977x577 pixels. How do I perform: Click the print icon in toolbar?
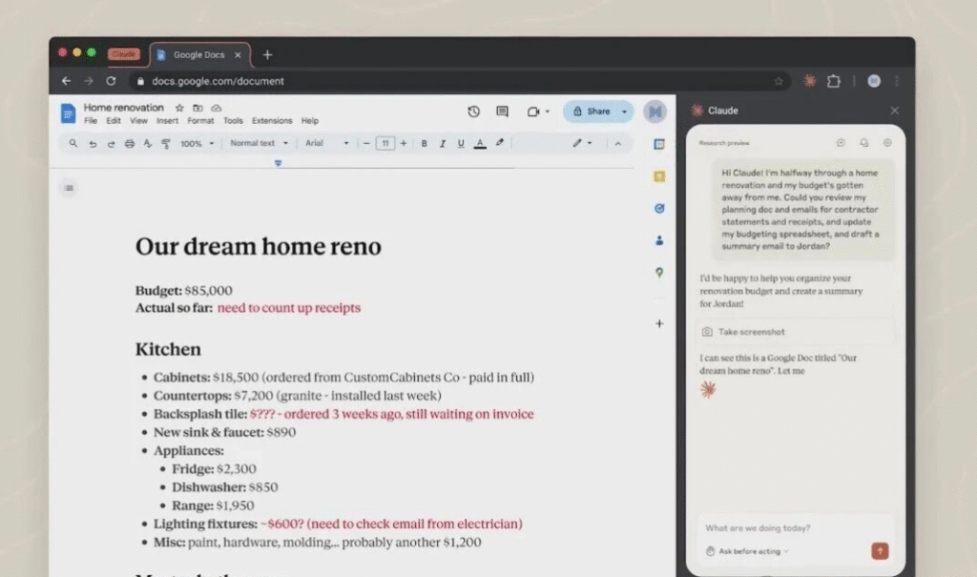[x=130, y=144]
